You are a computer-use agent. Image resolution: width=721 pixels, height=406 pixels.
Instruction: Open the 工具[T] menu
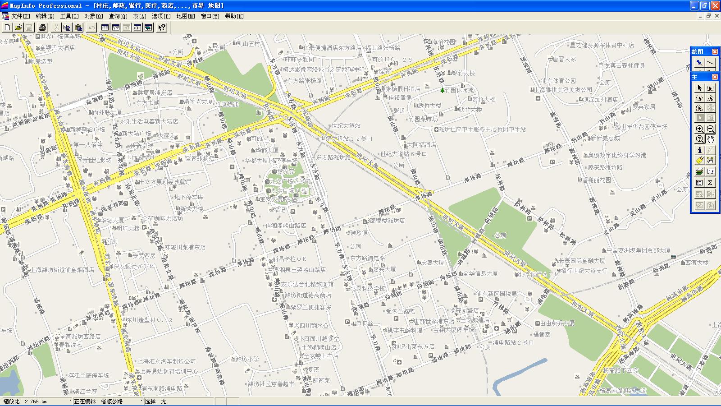click(69, 16)
